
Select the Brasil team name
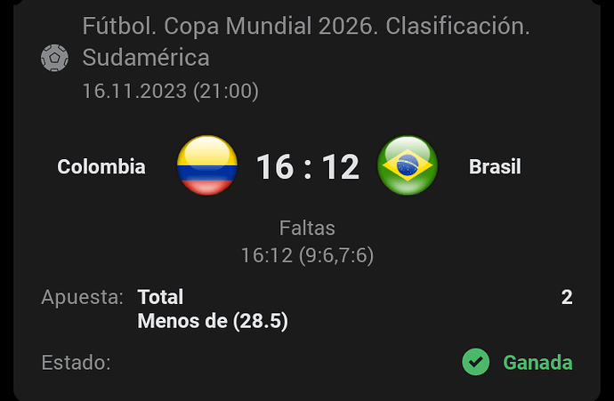click(495, 166)
